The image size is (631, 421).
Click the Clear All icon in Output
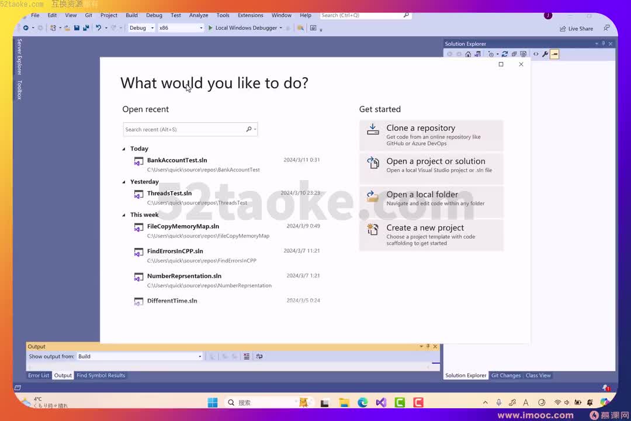[x=247, y=357]
